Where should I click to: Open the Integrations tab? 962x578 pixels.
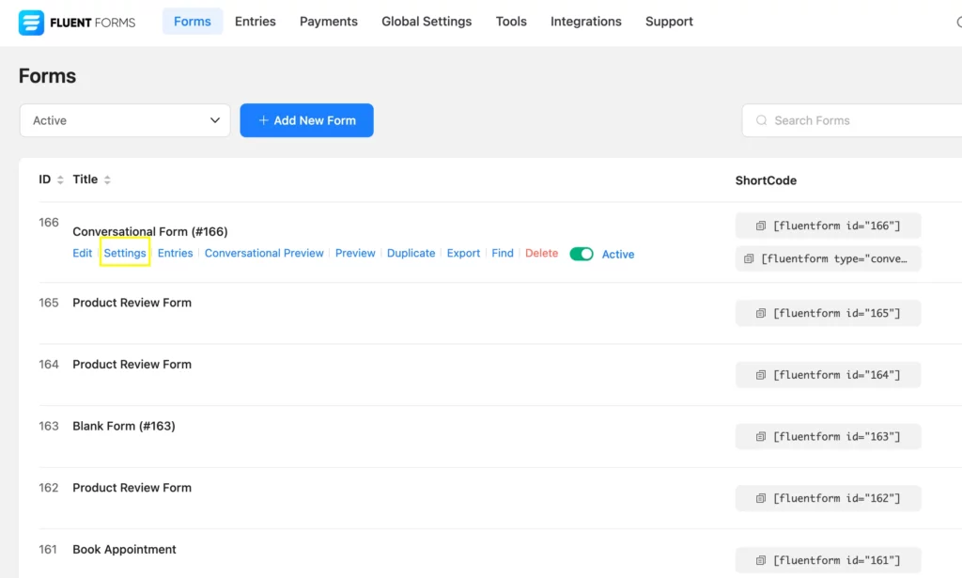(586, 22)
